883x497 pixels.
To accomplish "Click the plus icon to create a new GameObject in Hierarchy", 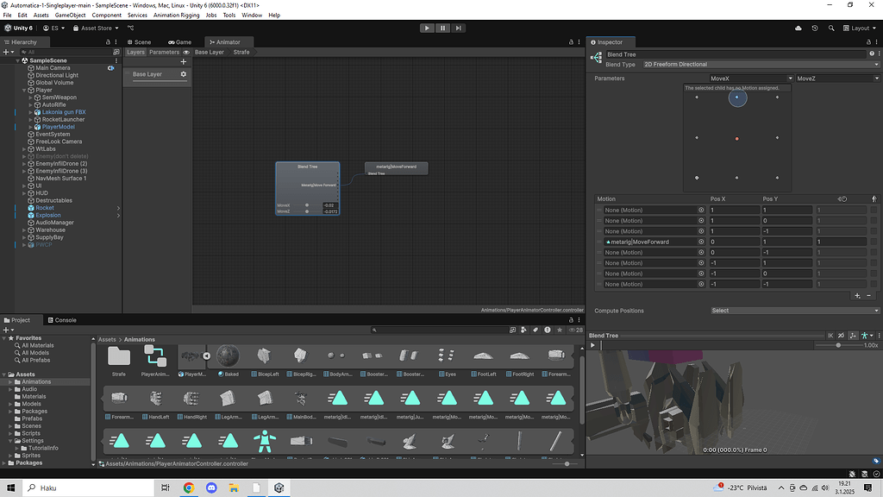I will [x=7, y=52].
